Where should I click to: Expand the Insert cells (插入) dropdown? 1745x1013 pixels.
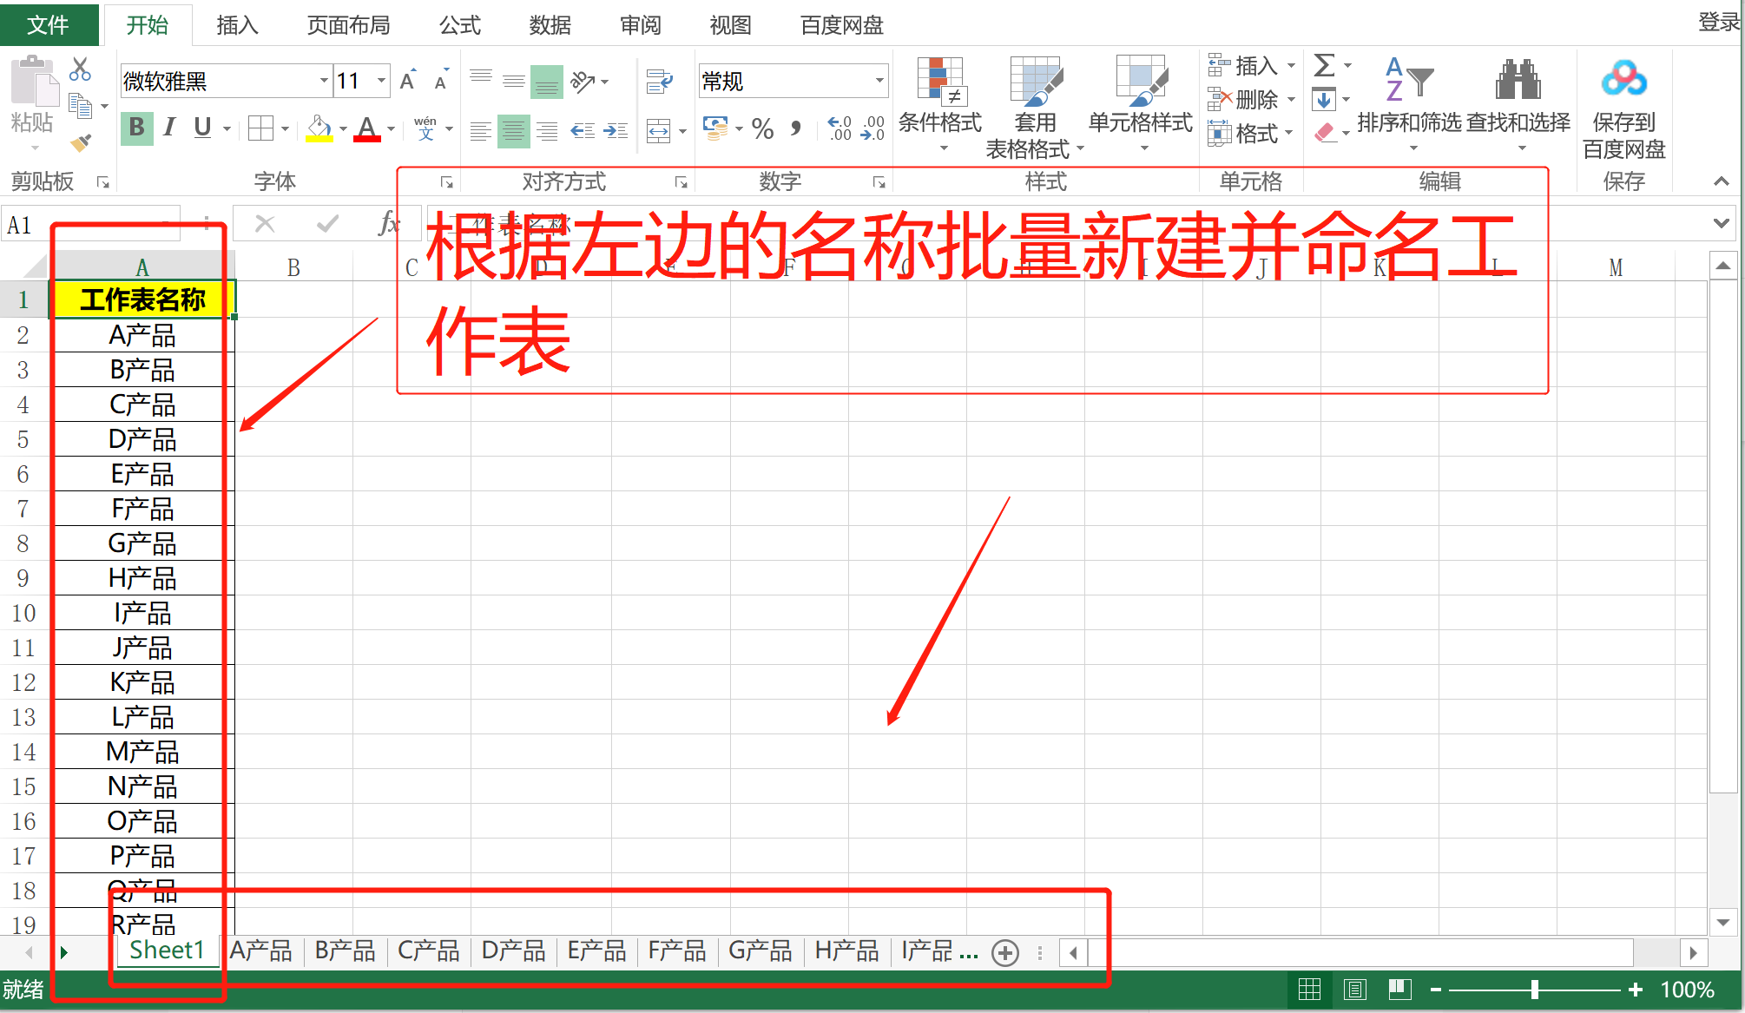click(1291, 66)
